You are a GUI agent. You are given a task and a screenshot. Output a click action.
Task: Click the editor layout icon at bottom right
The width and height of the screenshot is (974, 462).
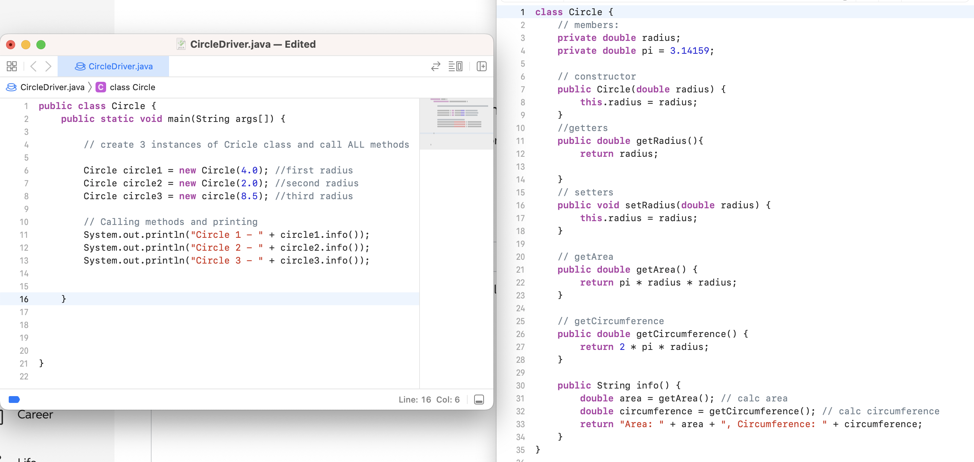(x=479, y=400)
